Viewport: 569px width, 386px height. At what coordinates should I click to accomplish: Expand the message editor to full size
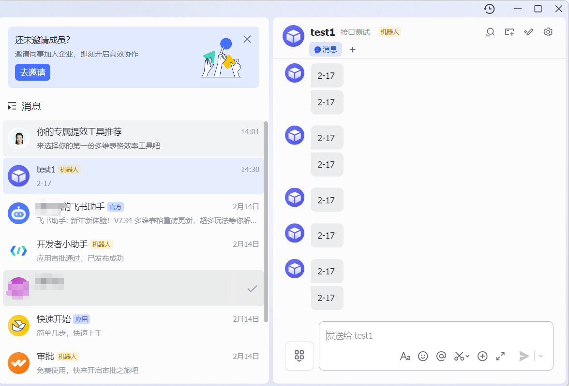click(500, 356)
